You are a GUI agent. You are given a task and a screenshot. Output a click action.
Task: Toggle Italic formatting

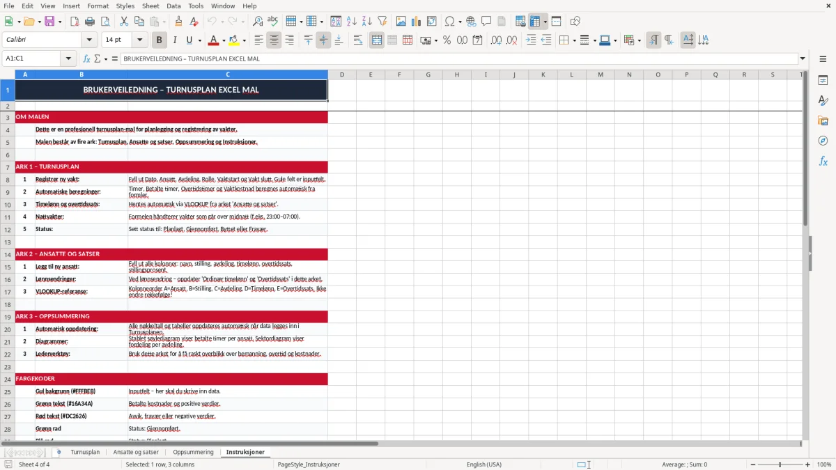(174, 40)
